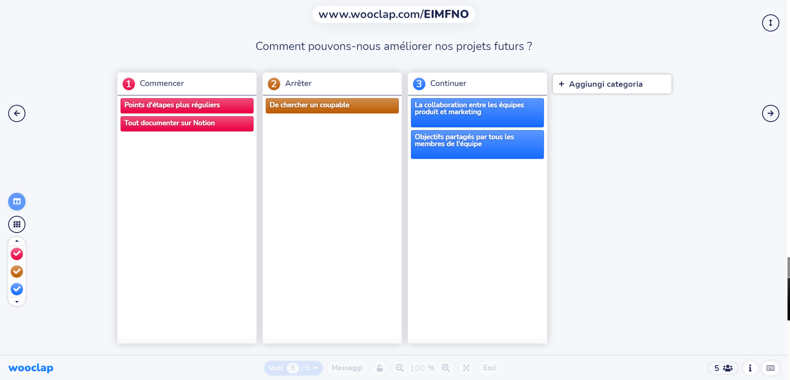Go to the next question arrow
This screenshot has width=790, height=380.
(x=770, y=113)
